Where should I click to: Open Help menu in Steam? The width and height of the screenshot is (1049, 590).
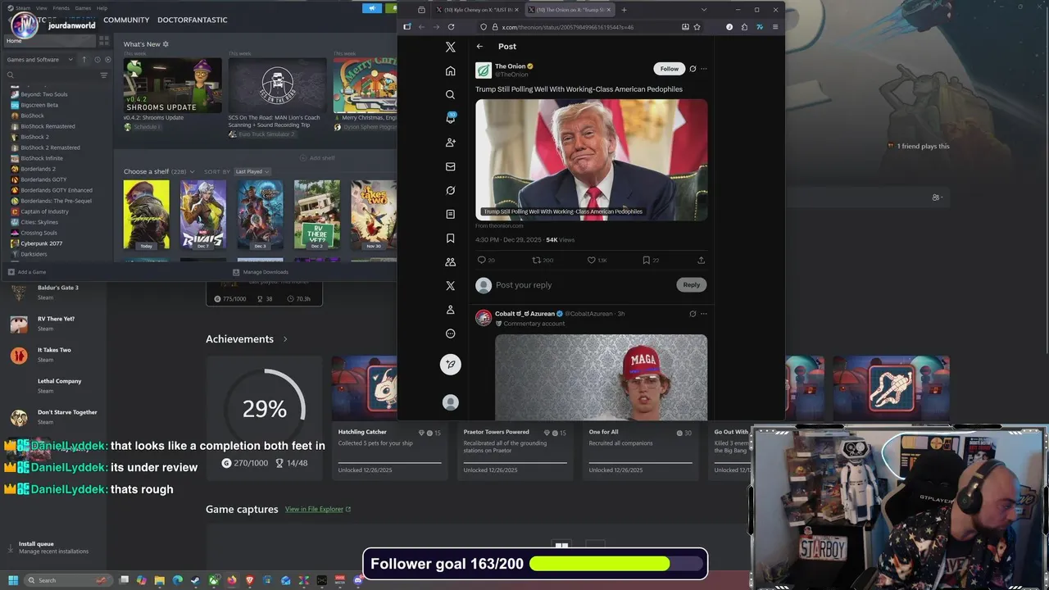(102, 8)
